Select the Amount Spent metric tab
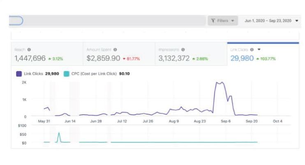305x165 pixels. tap(119, 54)
